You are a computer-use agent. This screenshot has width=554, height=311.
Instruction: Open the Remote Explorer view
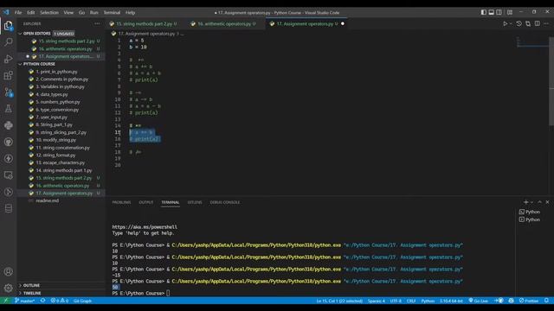(x=8, y=175)
